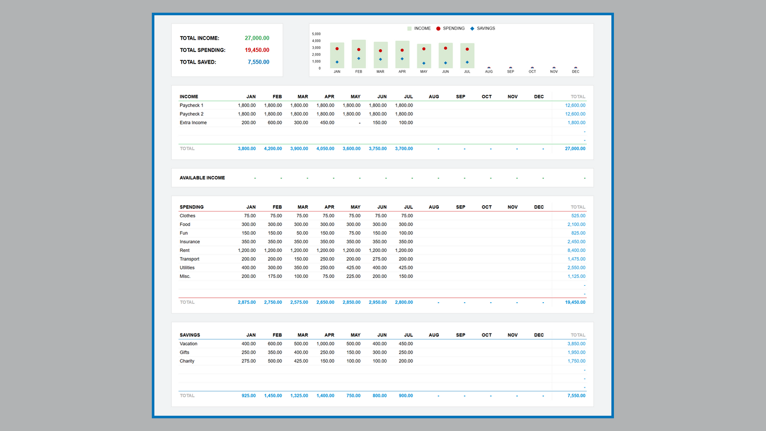
Task: Click Misc. FEB cell 175.00
Action: [275, 277]
